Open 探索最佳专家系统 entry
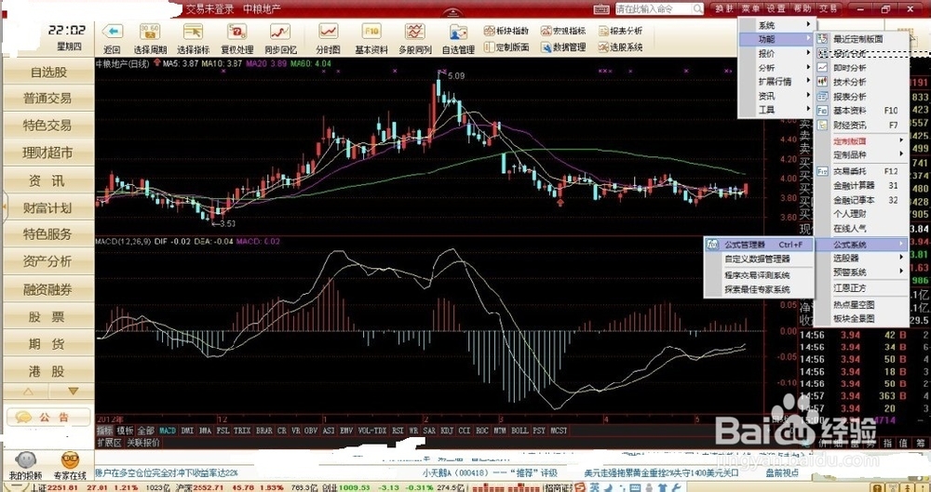 pyautogui.click(x=758, y=289)
